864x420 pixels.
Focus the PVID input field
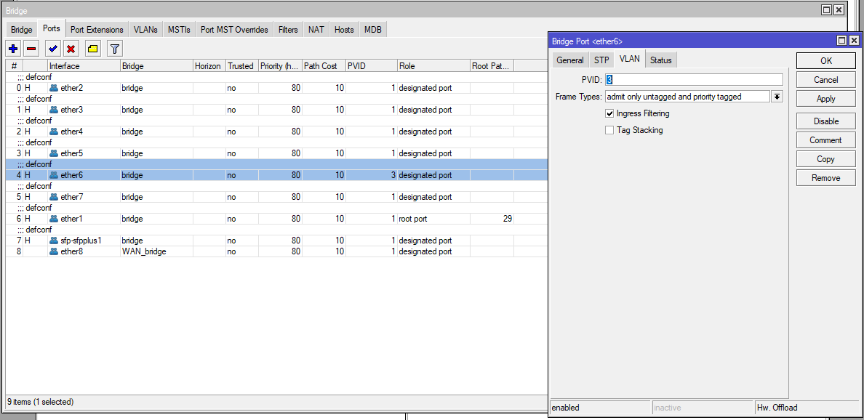(694, 80)
